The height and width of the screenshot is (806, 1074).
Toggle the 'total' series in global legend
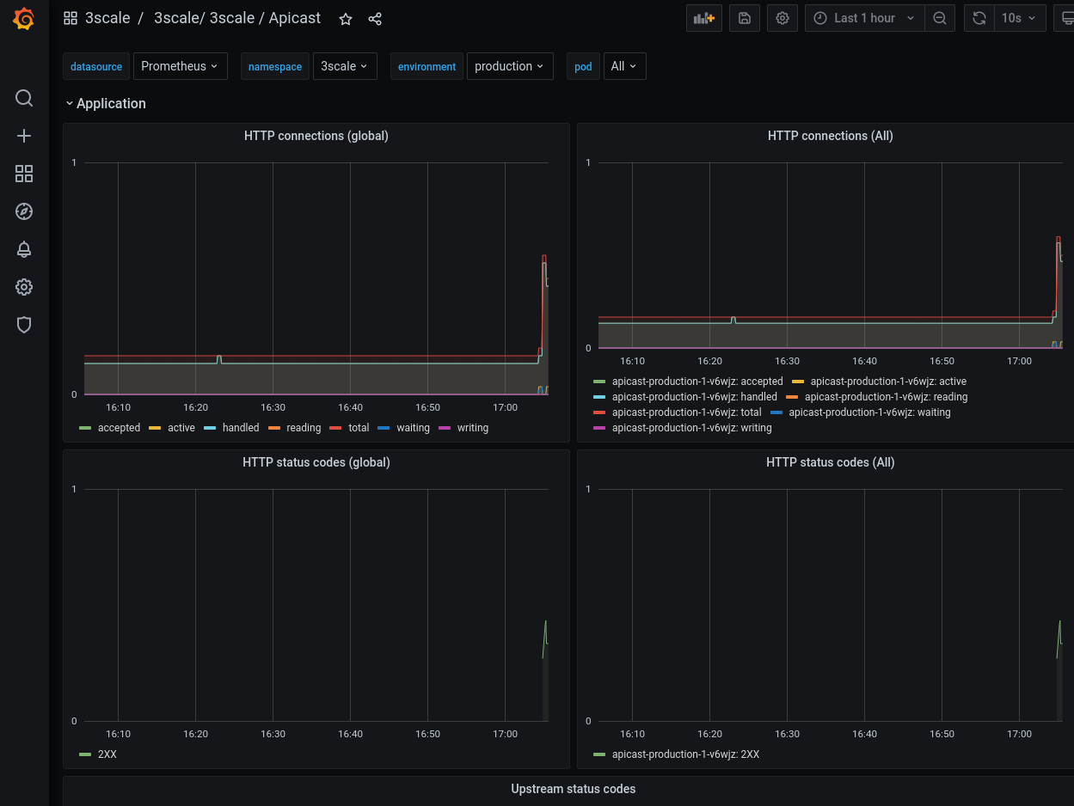click(358, 428)
